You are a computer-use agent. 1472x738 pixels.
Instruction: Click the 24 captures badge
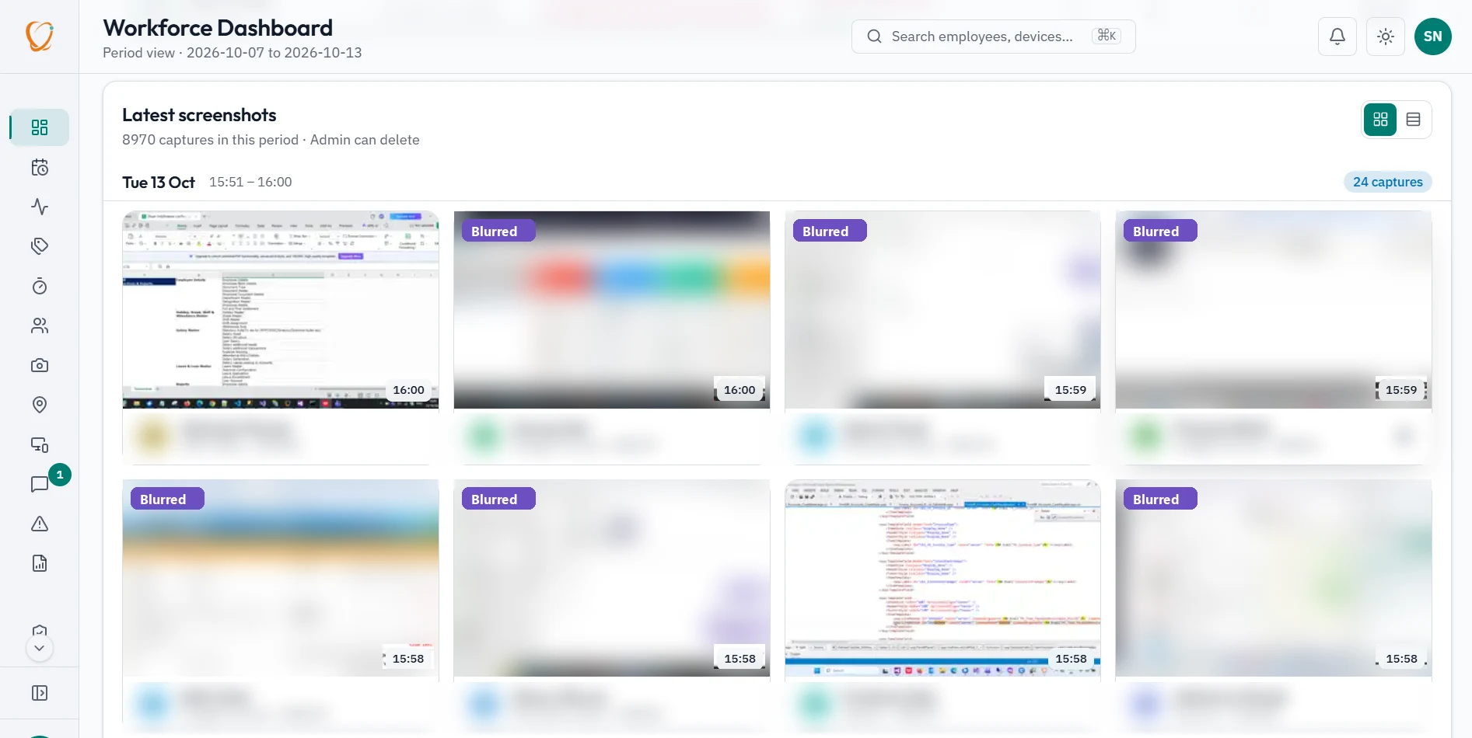[1388, 182]
